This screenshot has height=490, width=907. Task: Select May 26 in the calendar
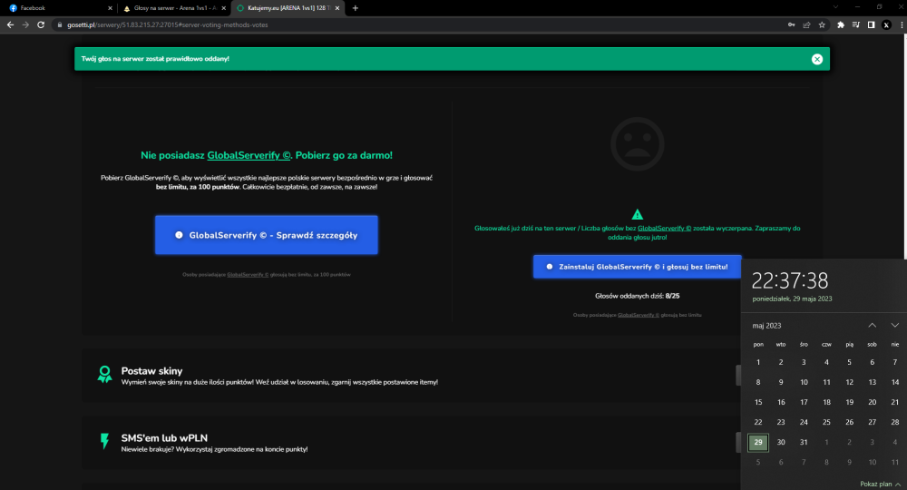tap(849, 422)
